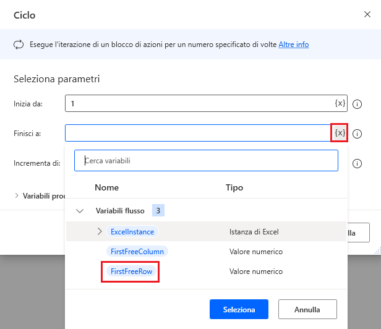
Task: Select the ExcelInstance variable
Action: coord(132,231)
